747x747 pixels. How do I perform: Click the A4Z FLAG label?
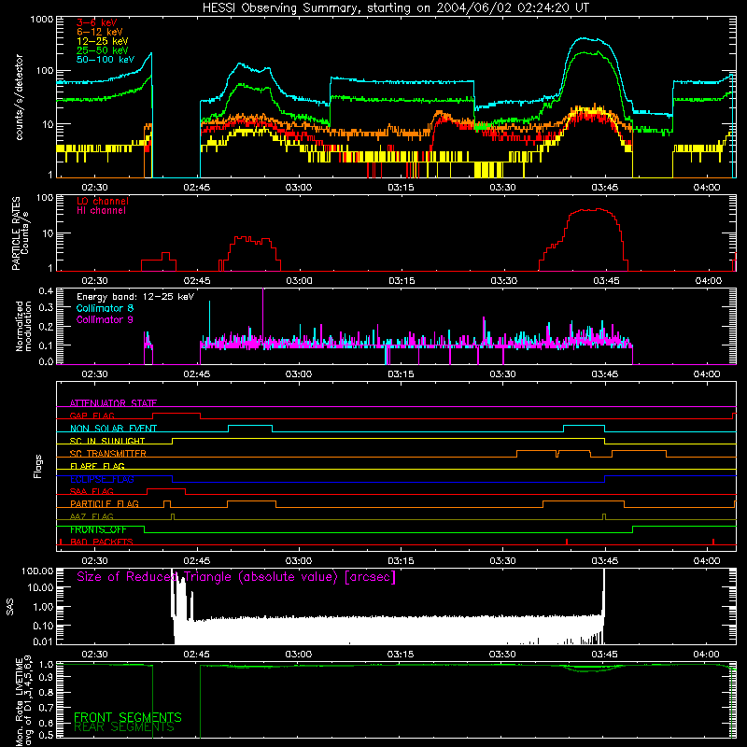92,516
